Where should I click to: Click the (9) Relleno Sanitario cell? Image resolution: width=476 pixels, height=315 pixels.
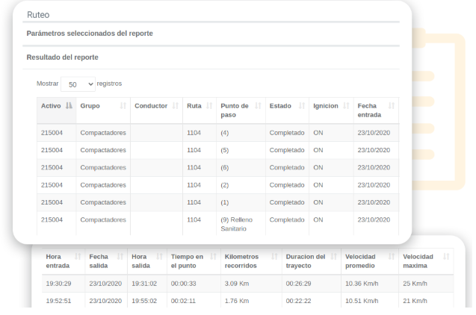(x=236, y=224)
